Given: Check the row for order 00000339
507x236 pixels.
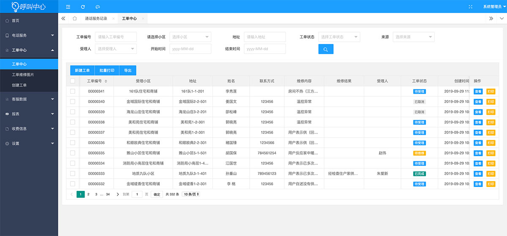Looking at the screenshot, I should pyautogui.click(x=73, y=112).
